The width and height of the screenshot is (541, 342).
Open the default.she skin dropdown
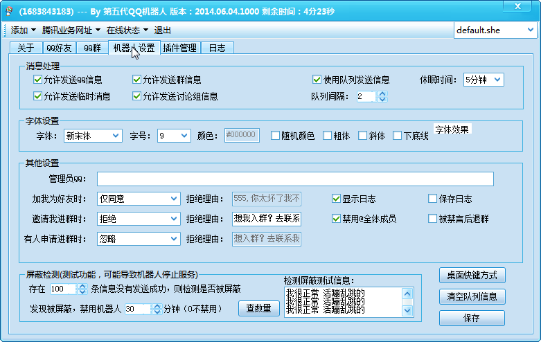click(495, 30)
